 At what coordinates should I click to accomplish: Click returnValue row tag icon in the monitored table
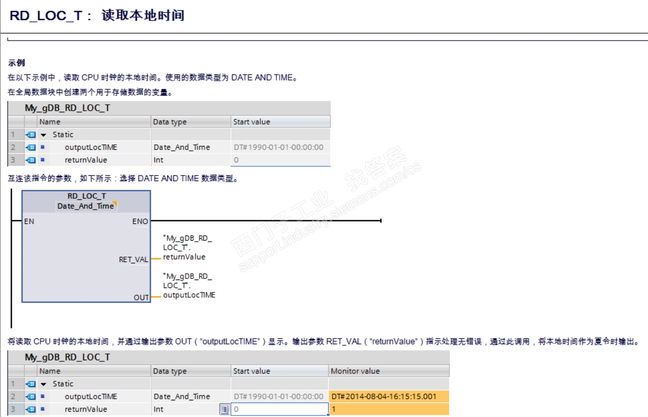click(30, 409)
